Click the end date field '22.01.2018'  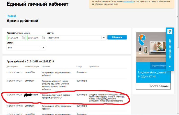tap(34, 38)
